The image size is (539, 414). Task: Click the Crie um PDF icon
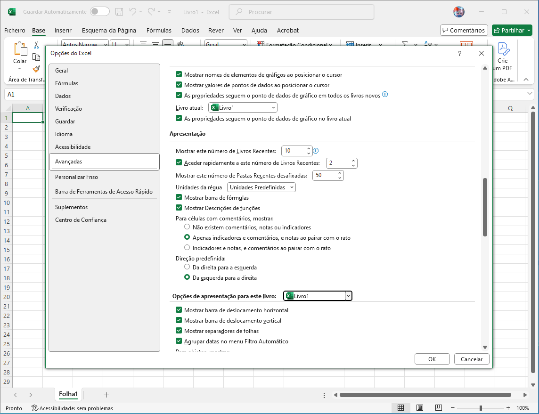point(502,49)
